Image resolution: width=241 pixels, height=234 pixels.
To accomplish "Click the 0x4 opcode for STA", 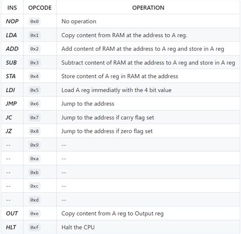I will 35,76.
